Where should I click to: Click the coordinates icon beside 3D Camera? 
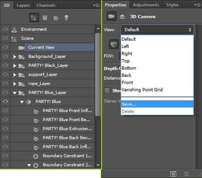pos(122,17)
